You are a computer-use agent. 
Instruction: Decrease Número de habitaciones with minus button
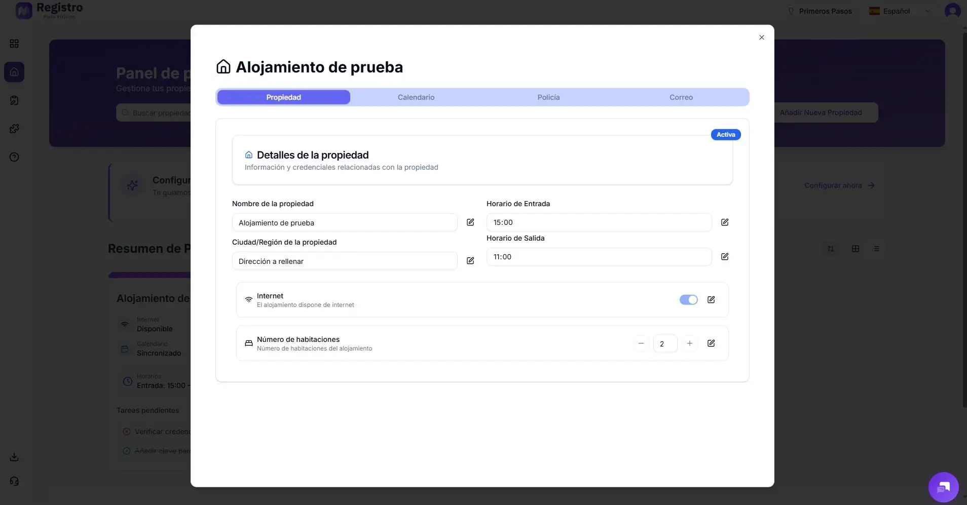tap(640, 343)
